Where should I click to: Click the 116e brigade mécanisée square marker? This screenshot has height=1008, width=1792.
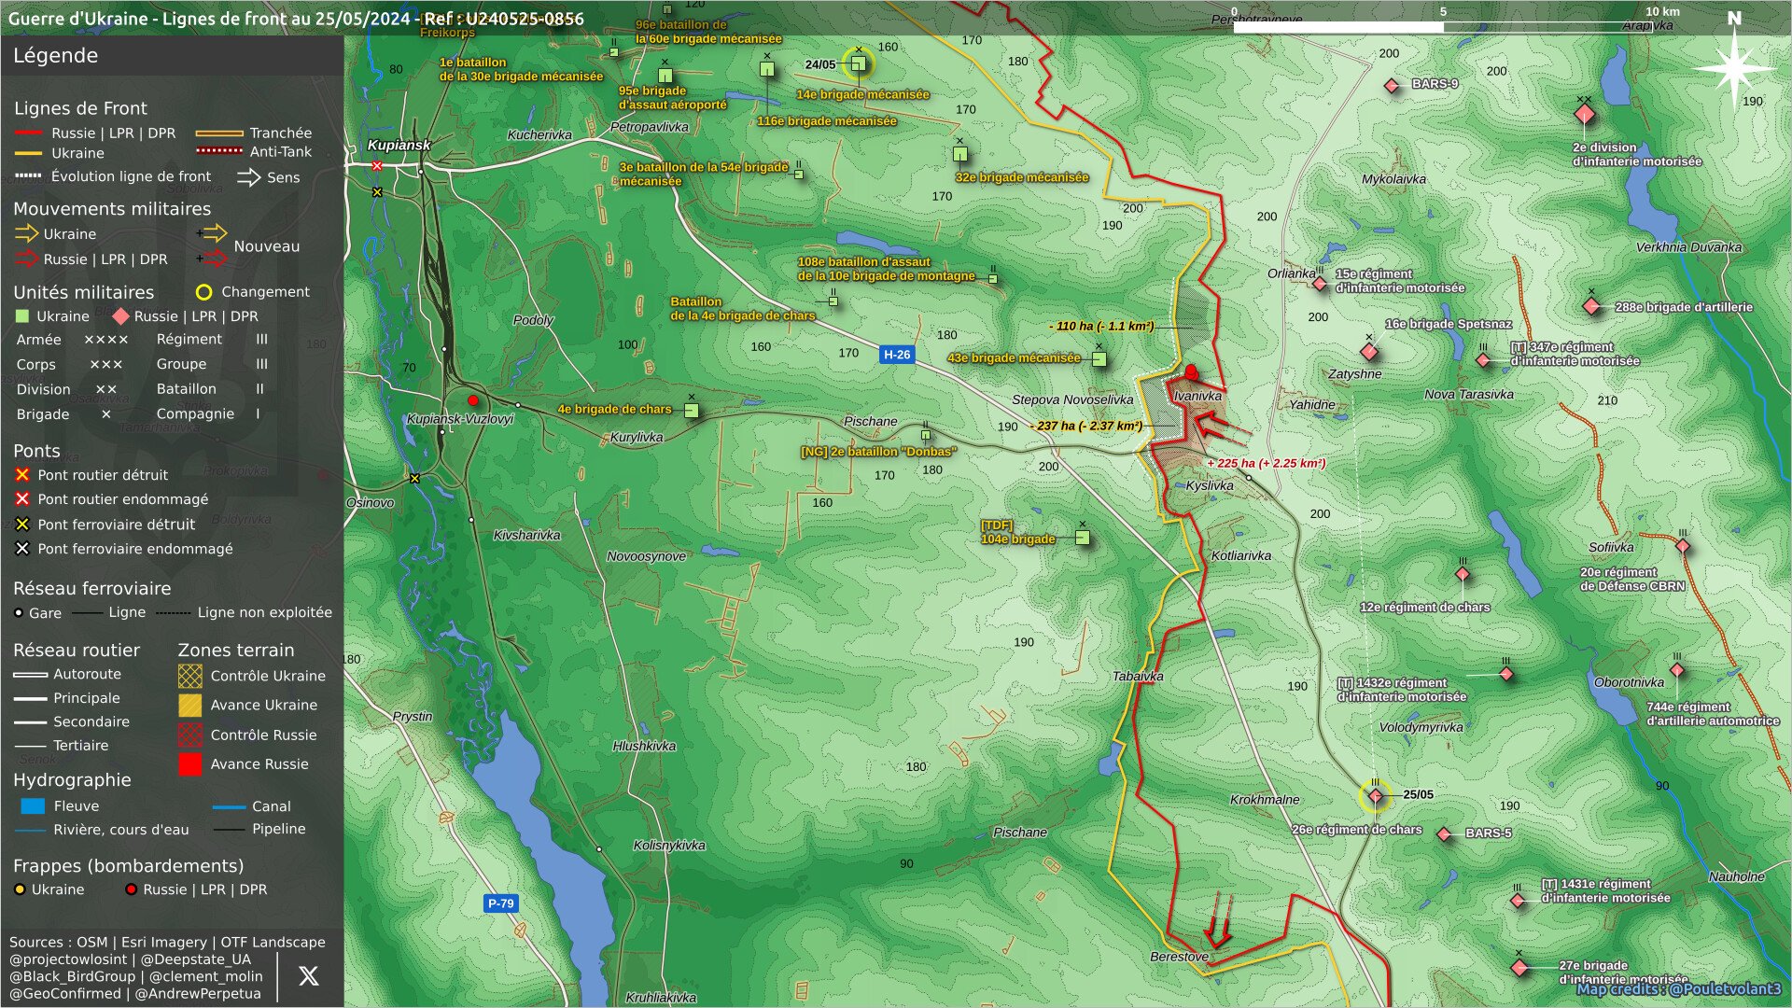pos(767,69)
